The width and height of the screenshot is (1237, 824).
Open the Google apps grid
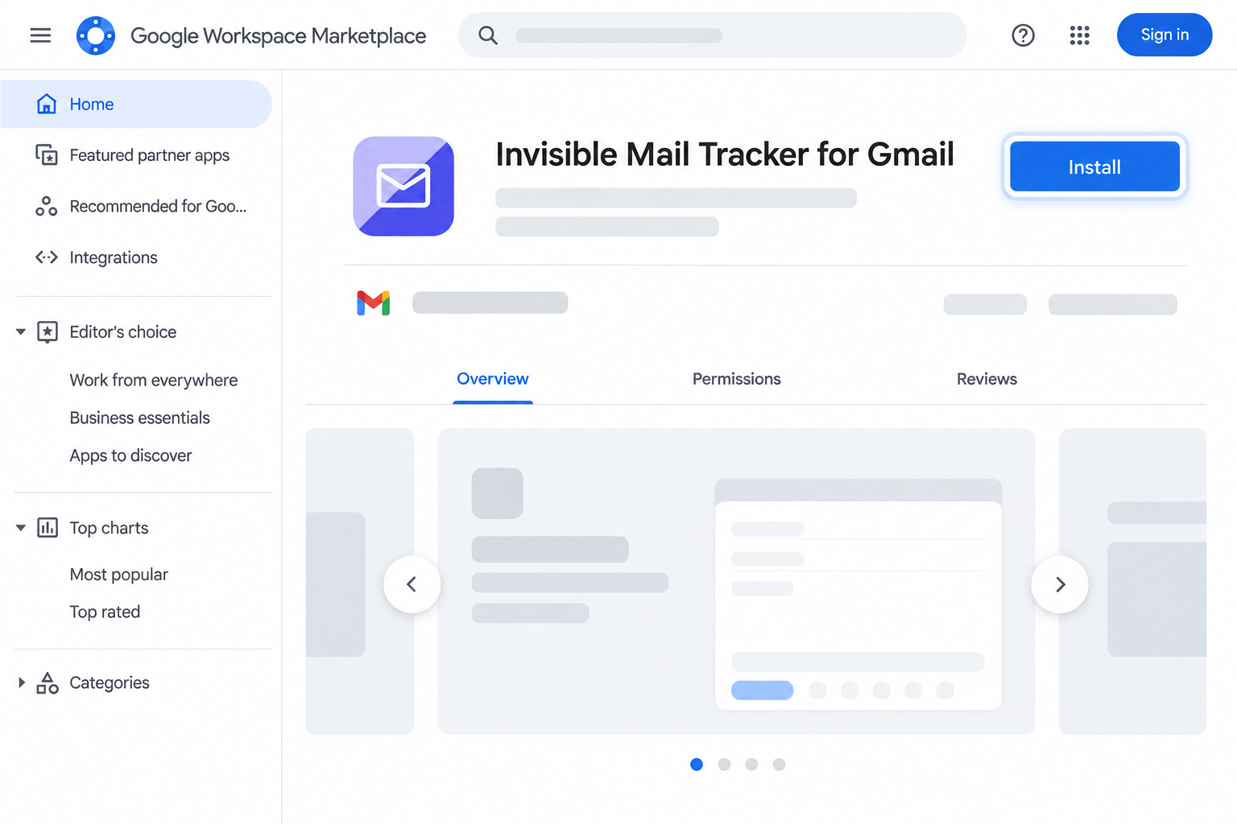[x=1079, y=35]
